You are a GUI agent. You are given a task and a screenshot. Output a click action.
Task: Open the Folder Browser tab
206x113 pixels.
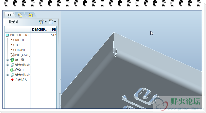[x=20, y=15]
